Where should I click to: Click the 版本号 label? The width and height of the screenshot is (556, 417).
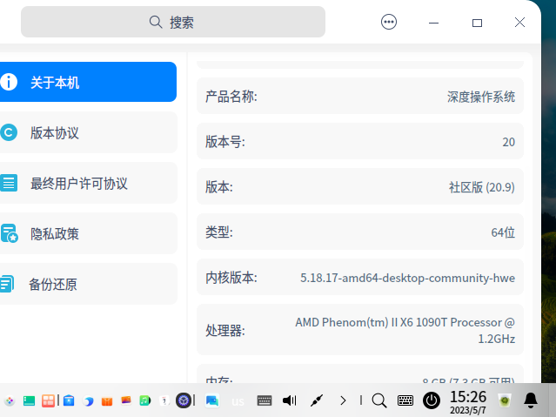(x=225, y=142)
